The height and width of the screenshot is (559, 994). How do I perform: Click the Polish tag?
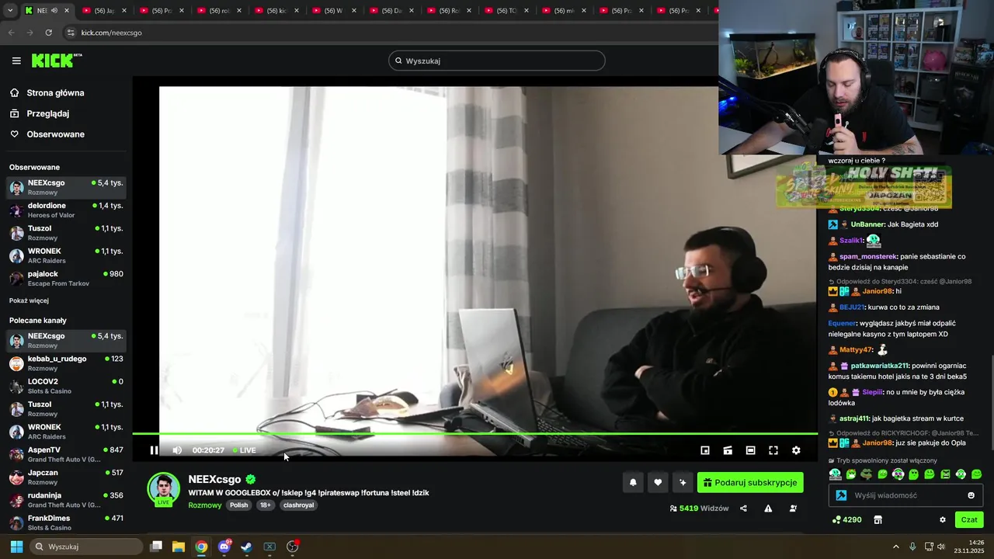(x=238, y=505)
